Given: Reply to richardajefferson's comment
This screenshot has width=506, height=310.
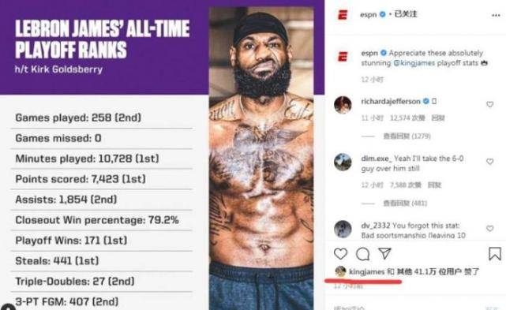Looking at the screenshot, I should click(438, 118).
